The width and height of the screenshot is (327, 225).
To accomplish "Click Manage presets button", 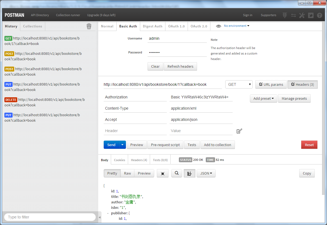I will pos(294,98).
